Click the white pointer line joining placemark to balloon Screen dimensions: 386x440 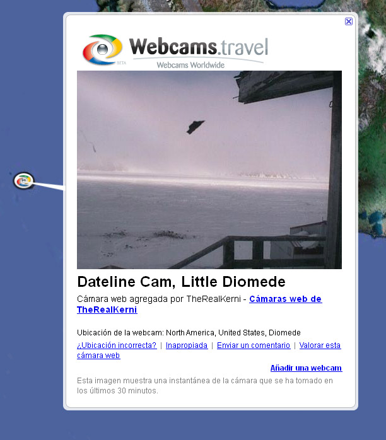49,186
